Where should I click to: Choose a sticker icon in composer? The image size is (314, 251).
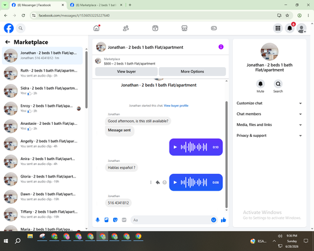coord(115,220)
